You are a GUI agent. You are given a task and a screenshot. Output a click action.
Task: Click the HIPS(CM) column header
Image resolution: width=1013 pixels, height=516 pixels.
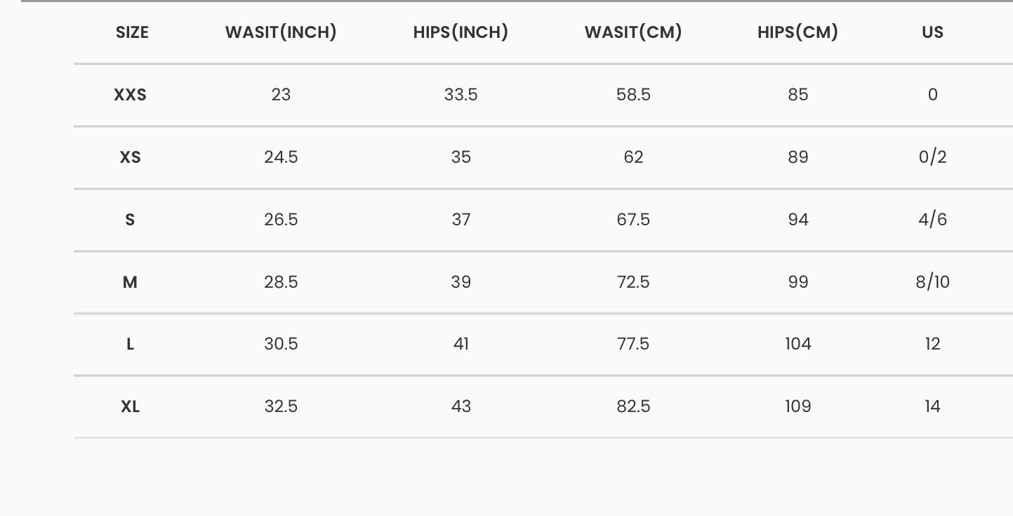798,32
